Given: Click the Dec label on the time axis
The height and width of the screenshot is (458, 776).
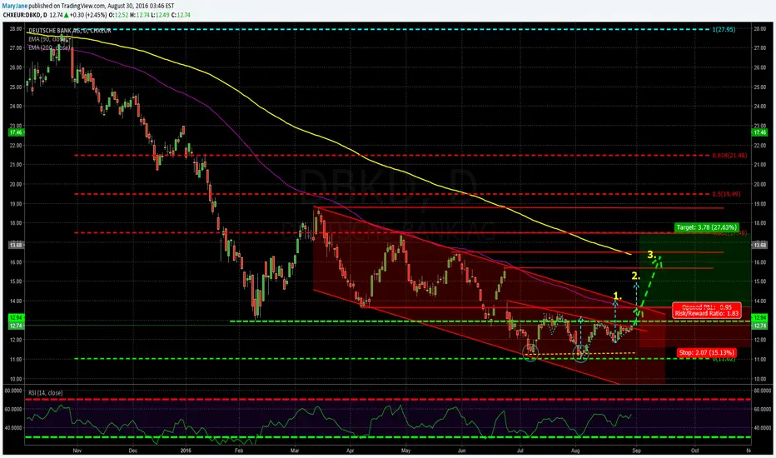Looking at the screenshot, I should point(132,451).
